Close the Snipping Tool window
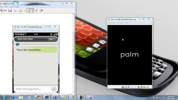178x100 pixels. pos(72,3)
